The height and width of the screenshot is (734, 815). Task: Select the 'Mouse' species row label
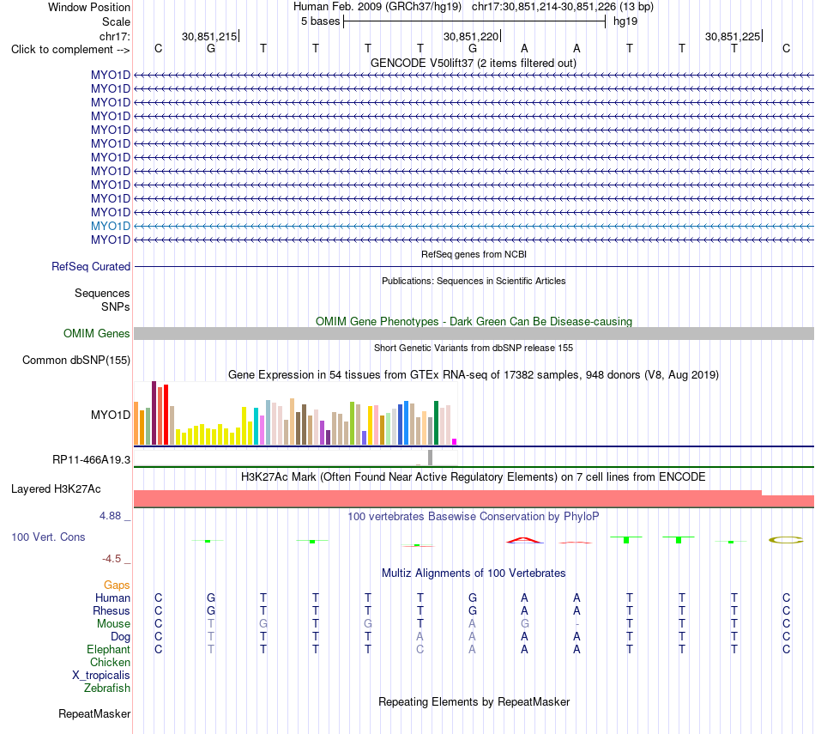click(113, 624)
